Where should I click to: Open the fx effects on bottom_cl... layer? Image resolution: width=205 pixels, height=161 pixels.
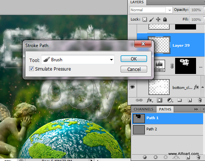coord(196,87)
